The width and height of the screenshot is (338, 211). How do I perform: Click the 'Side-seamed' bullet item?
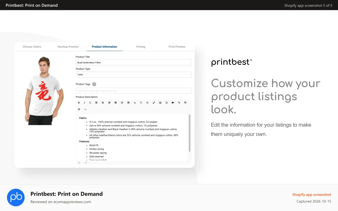point(97,156)
